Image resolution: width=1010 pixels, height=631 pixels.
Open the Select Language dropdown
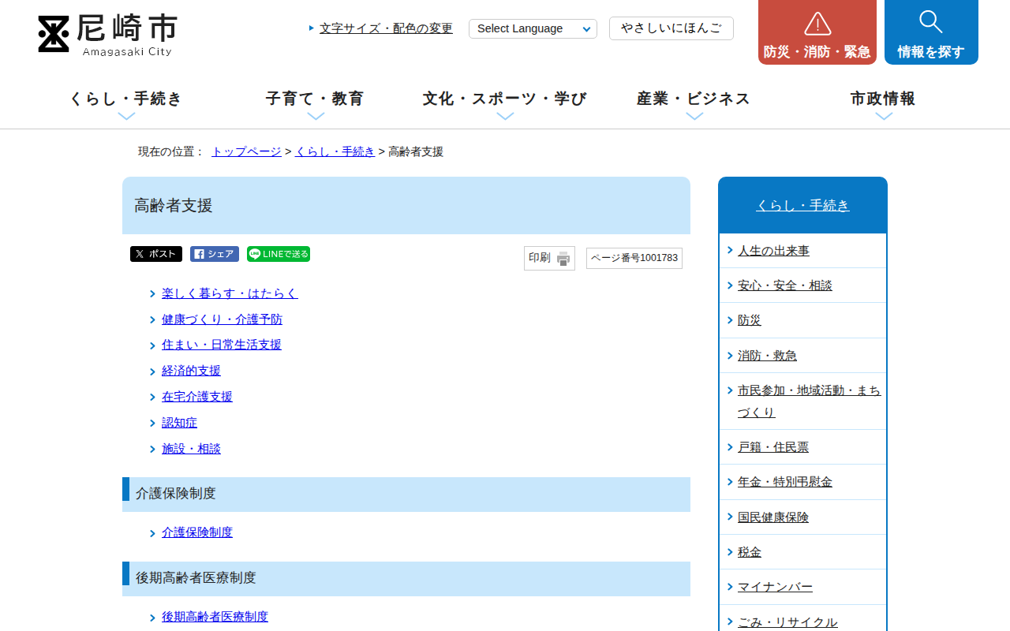coord(533,29)
